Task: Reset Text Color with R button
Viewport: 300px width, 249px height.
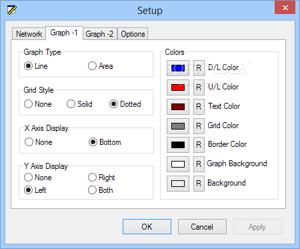Action: (199, 107)
